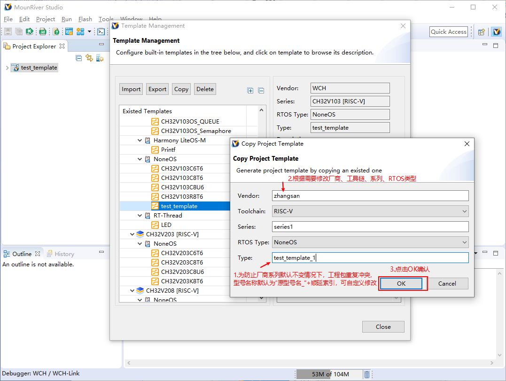This screenshot has width=506, height=381.
Task: Open the Flash menu
Action: pyautogui.click(x=85, y=19)
